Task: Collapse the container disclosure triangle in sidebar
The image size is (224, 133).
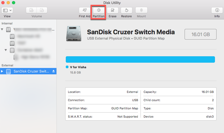Action: coord(6,50)
